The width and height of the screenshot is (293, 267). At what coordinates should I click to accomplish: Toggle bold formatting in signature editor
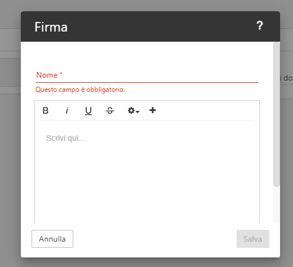tap(46, 110)
